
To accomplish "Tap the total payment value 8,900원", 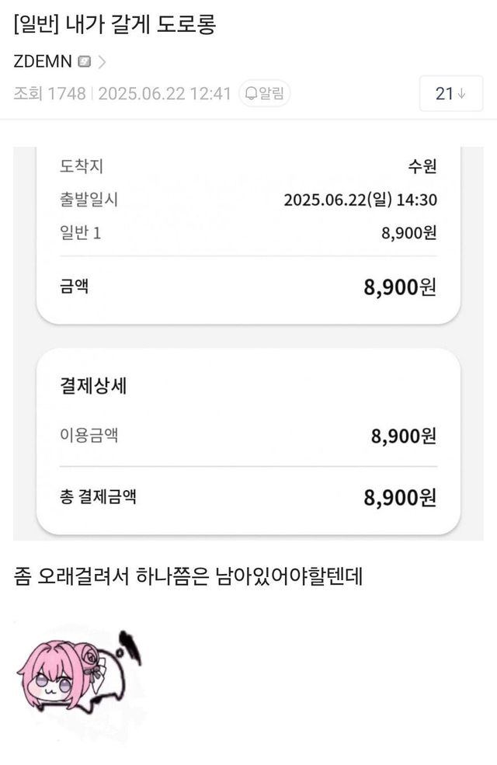I will pyautogui.click(x=400, y=498).
